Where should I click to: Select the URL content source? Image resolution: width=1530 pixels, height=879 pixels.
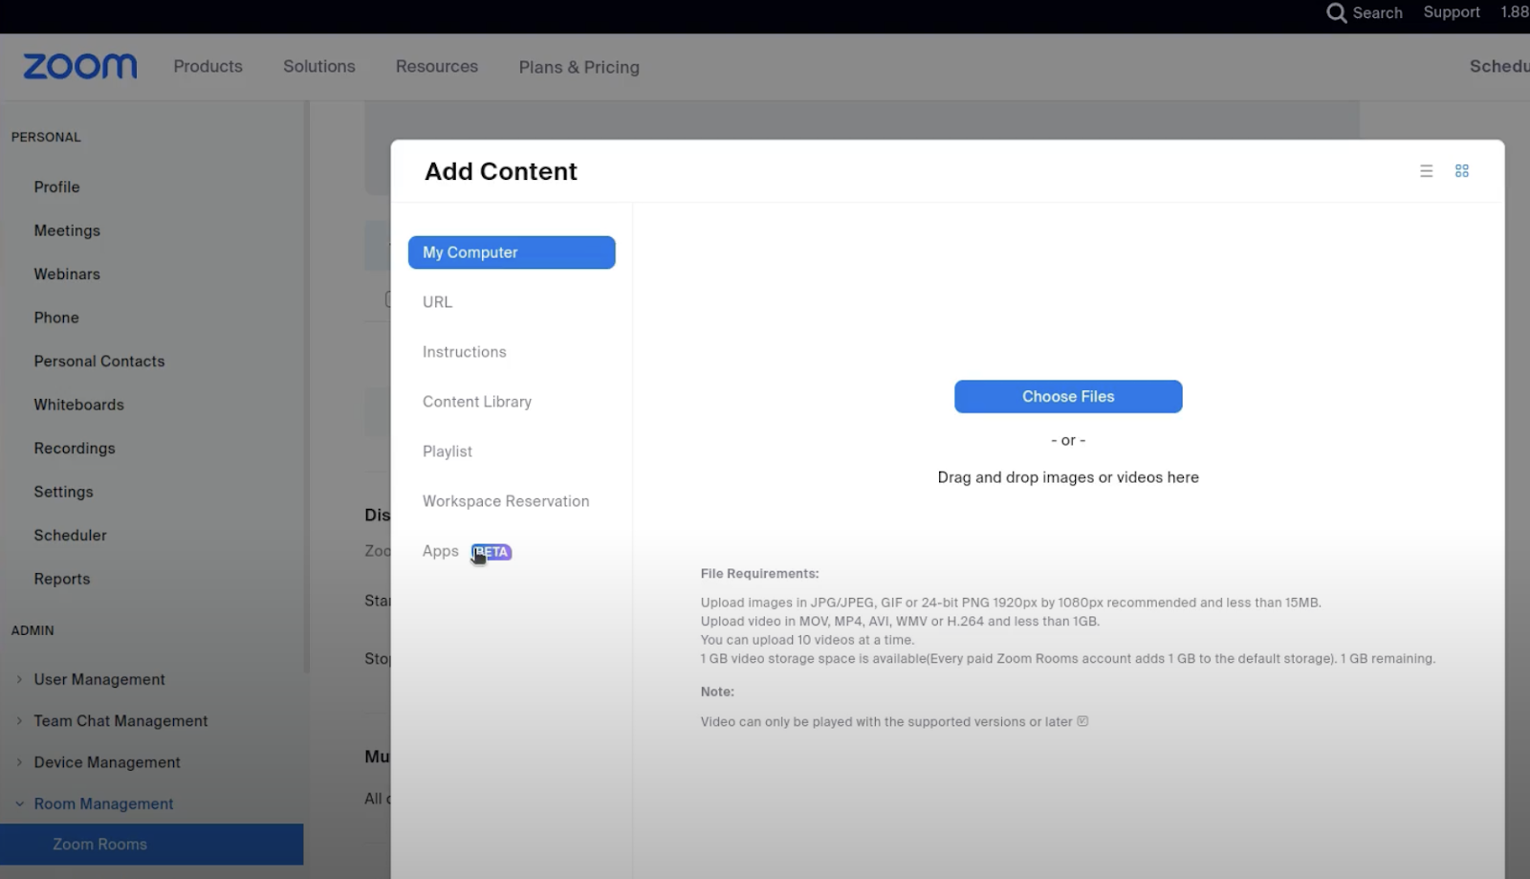(x=437, y=302)
